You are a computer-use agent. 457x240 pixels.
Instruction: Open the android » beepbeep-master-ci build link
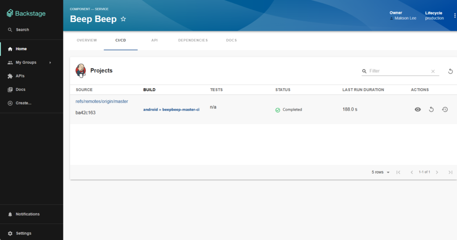(171, 109)
